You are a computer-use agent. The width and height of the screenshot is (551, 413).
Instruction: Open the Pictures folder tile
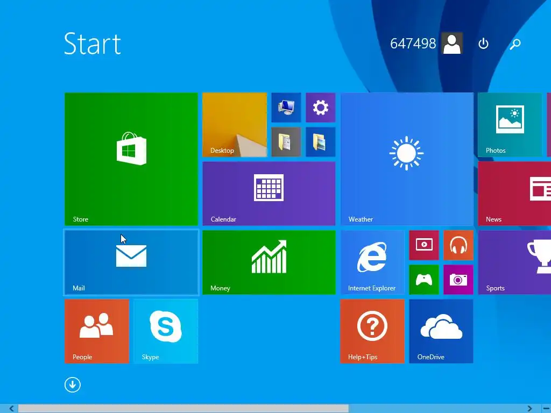(320, 141)
